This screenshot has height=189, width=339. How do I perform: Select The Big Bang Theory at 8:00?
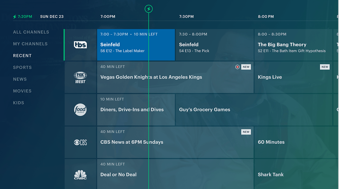(293, 45)
